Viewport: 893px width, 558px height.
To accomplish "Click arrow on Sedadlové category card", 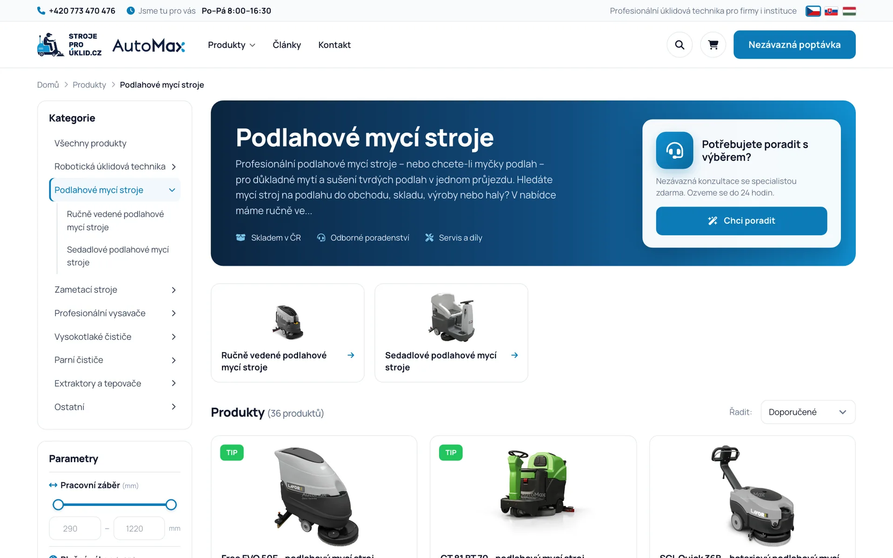I will coord(515,355).
